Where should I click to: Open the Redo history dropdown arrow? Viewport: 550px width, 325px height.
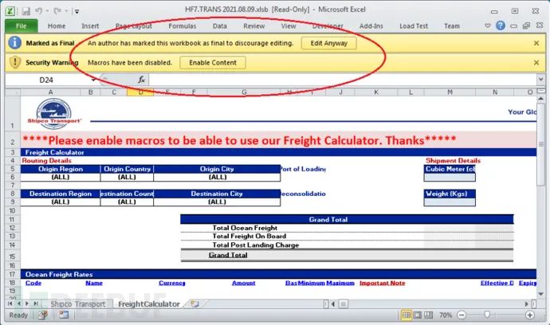pyautogui.click(x=66, y=11)
